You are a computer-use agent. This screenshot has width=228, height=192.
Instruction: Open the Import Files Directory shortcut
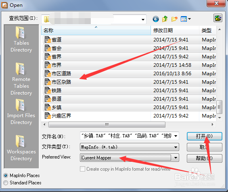tap(21, 112)
